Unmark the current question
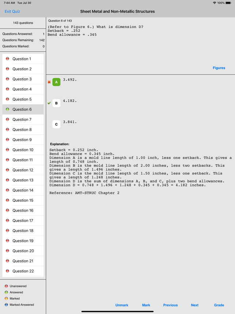Screen dimensions: 235x314 (122, 305)
